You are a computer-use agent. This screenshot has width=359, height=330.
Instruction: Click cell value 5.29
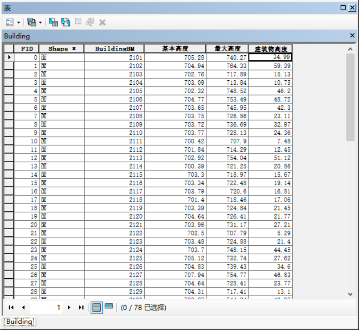tap(270, 233)
